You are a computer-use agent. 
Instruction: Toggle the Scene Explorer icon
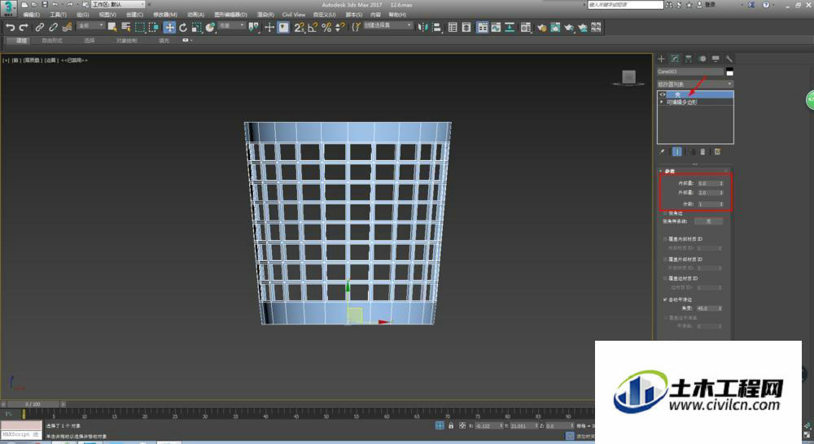pyautogui.click(x=453, y=28)
